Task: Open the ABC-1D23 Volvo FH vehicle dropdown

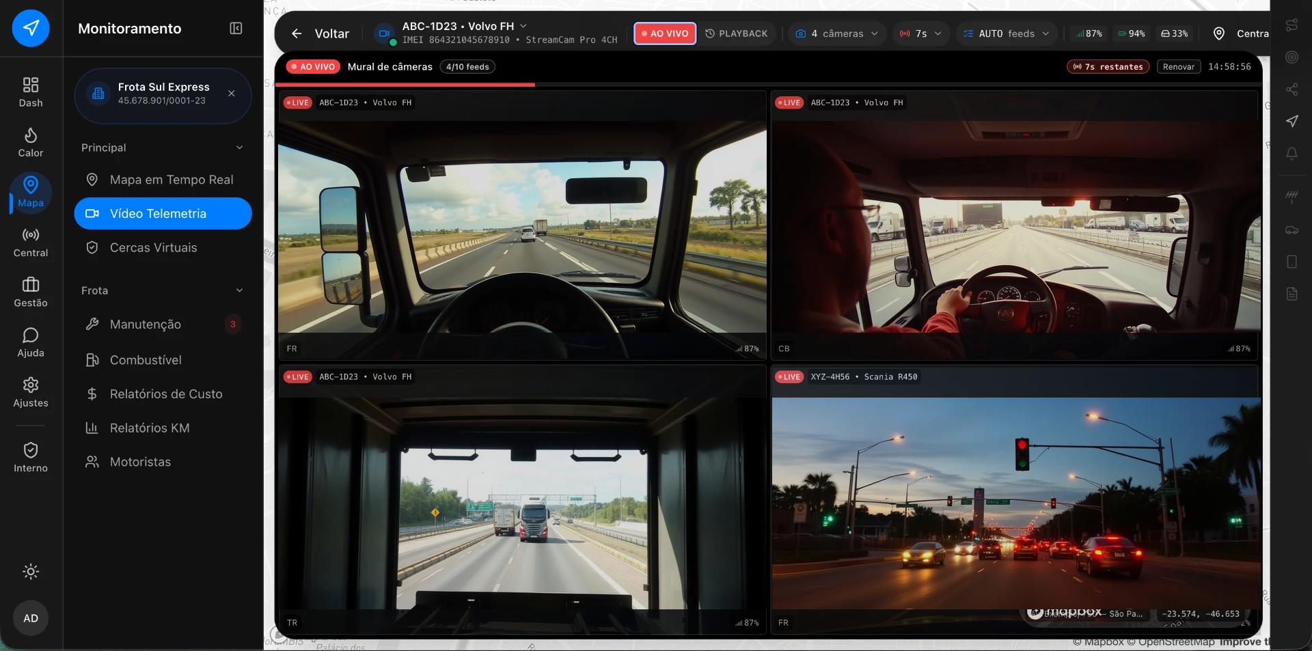Action: point(464,26)
